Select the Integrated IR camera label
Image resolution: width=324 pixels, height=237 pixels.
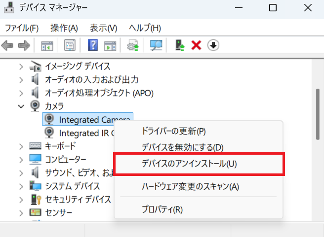86,133
